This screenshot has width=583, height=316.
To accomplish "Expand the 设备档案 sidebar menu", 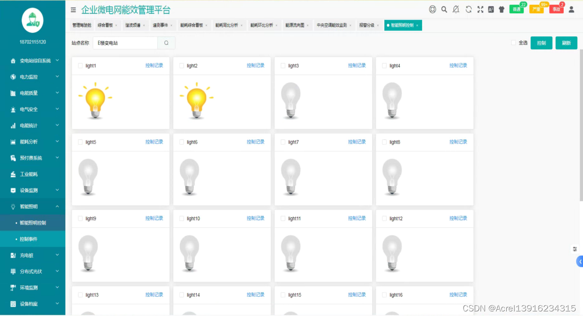I will 33,304.
